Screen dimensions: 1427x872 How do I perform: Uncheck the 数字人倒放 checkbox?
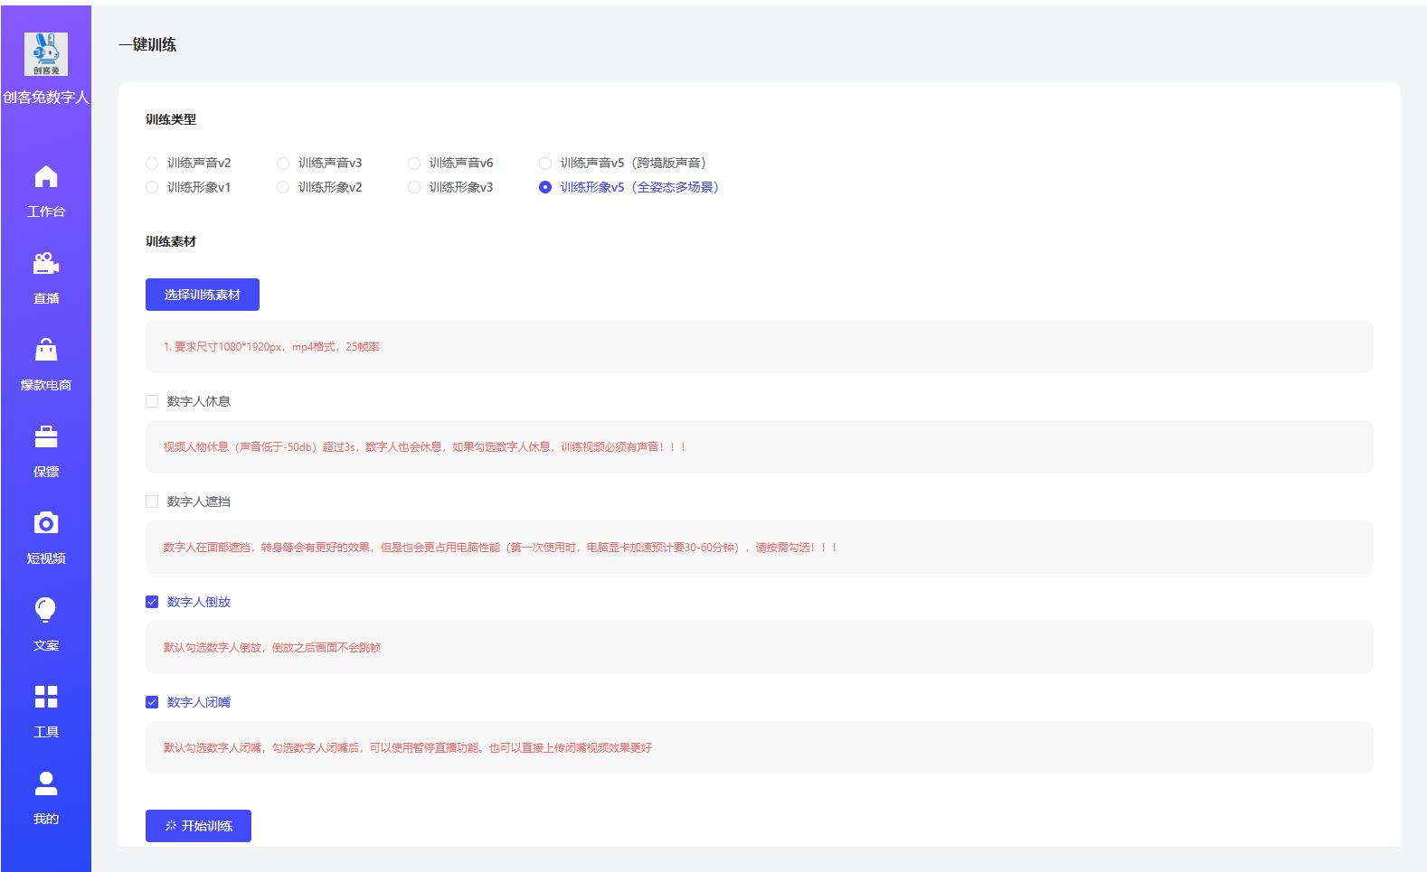pyautogui.click(x=152, y=602)
